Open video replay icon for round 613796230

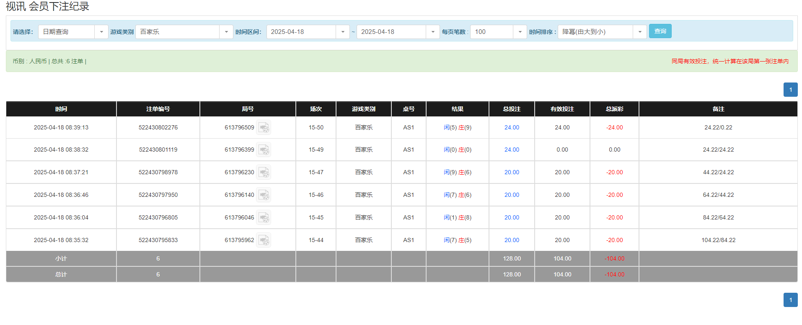coord(264,173)
